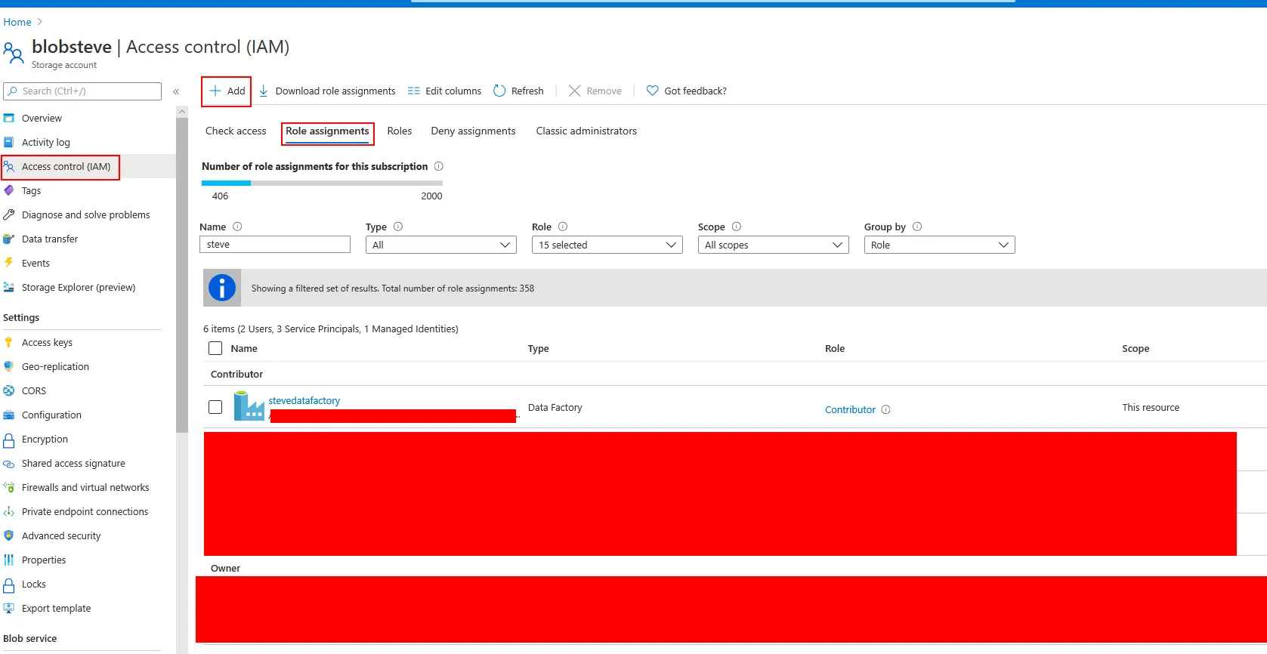Screen dimensions: 1267x654
Task: Click the Remove X icon
Action: (575, 91)
